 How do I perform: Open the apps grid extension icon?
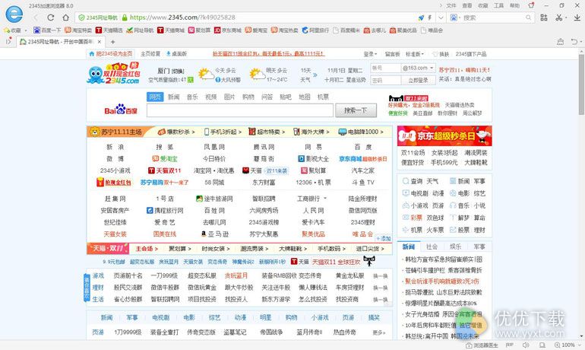pos(544,17)
